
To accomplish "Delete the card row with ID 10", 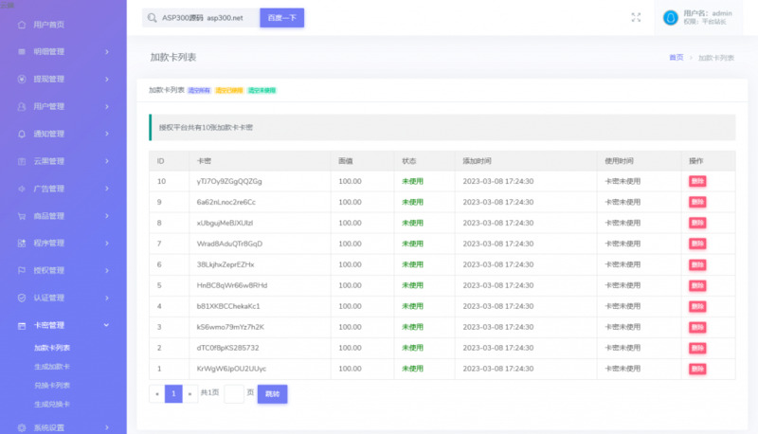I will (x=696, y=181).
